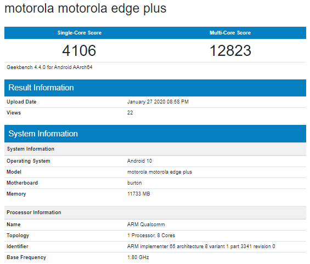This screenshot has height=264, width=310.
Task: Click the single-core score value 4106
Action: (79, 50)
